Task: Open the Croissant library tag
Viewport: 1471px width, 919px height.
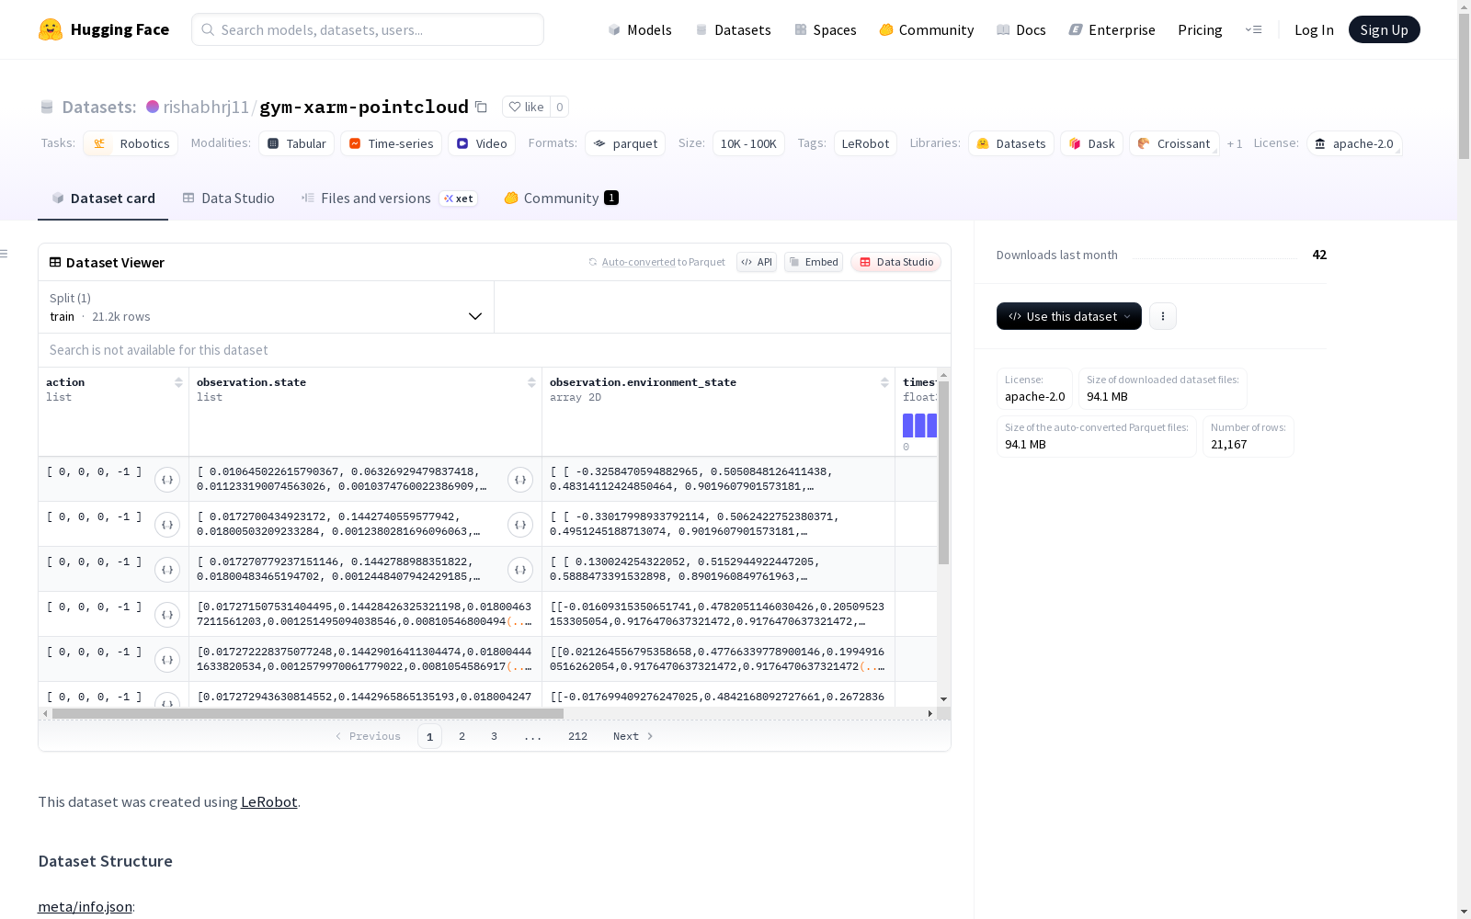Action: (1174, 143)
